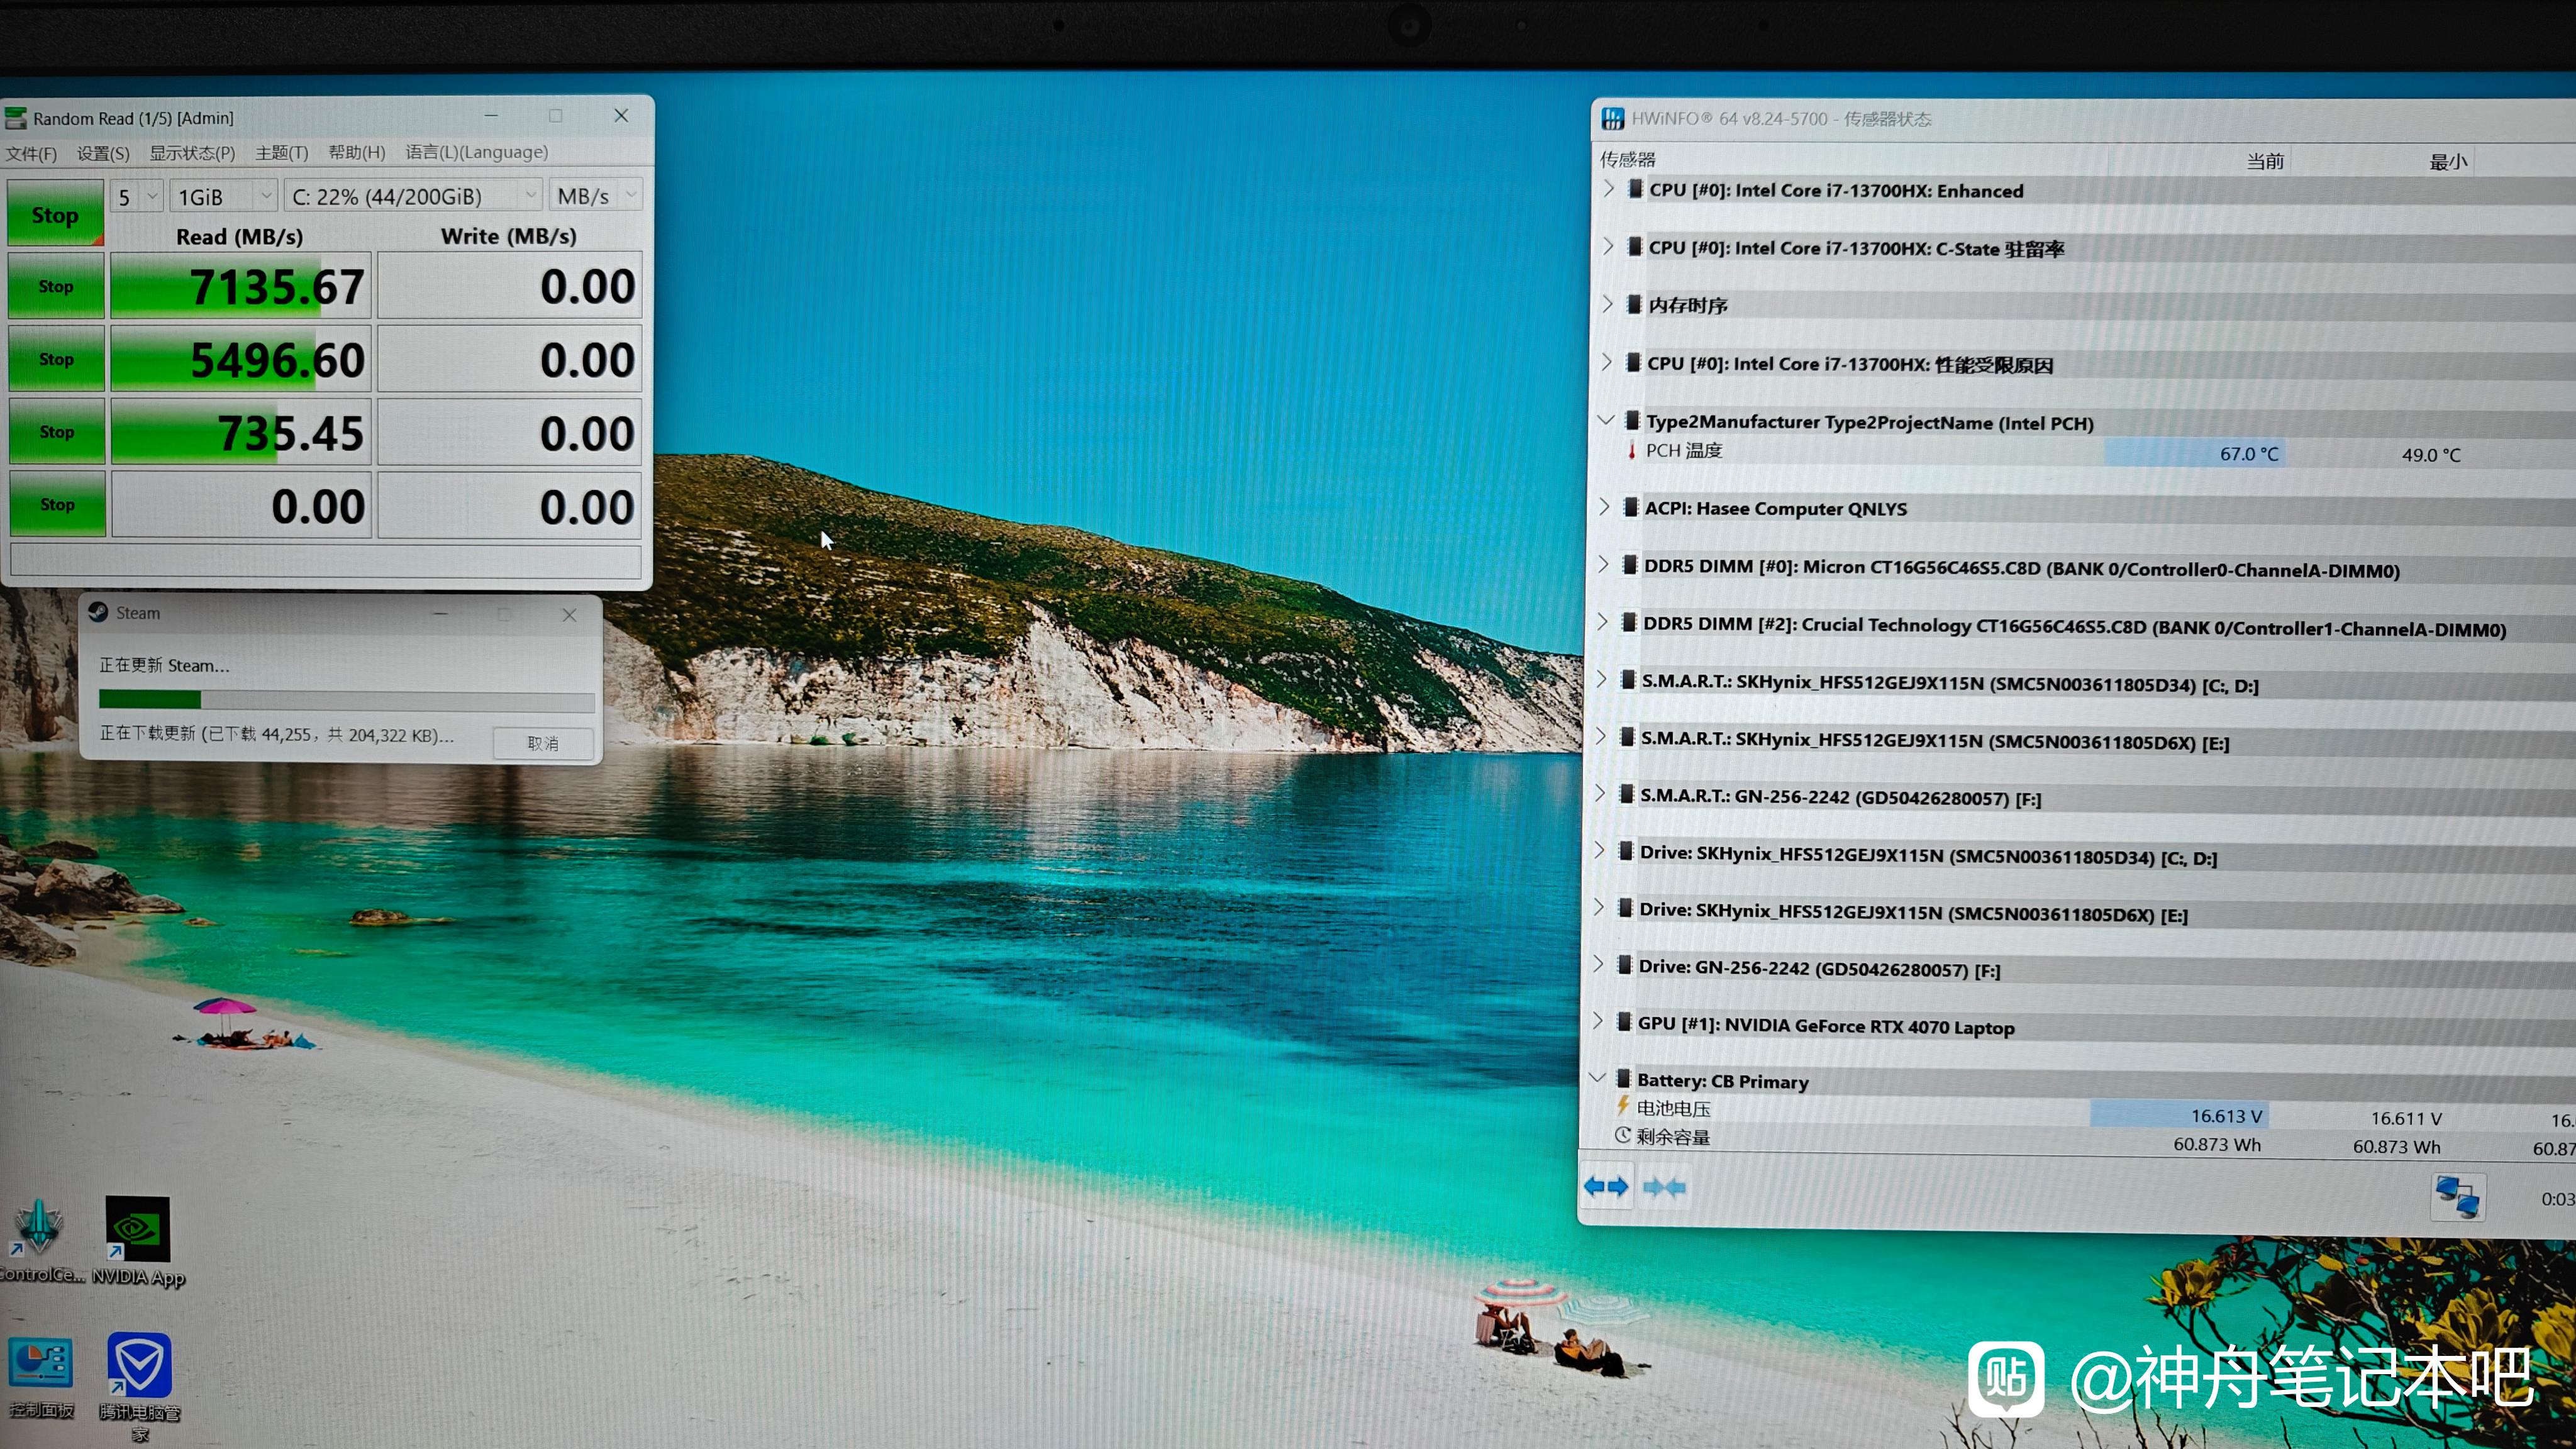The width and height of the screenshot is (2576, 1449).
Task: Click the 当前 column header
Action: [x=2265, y=161]
